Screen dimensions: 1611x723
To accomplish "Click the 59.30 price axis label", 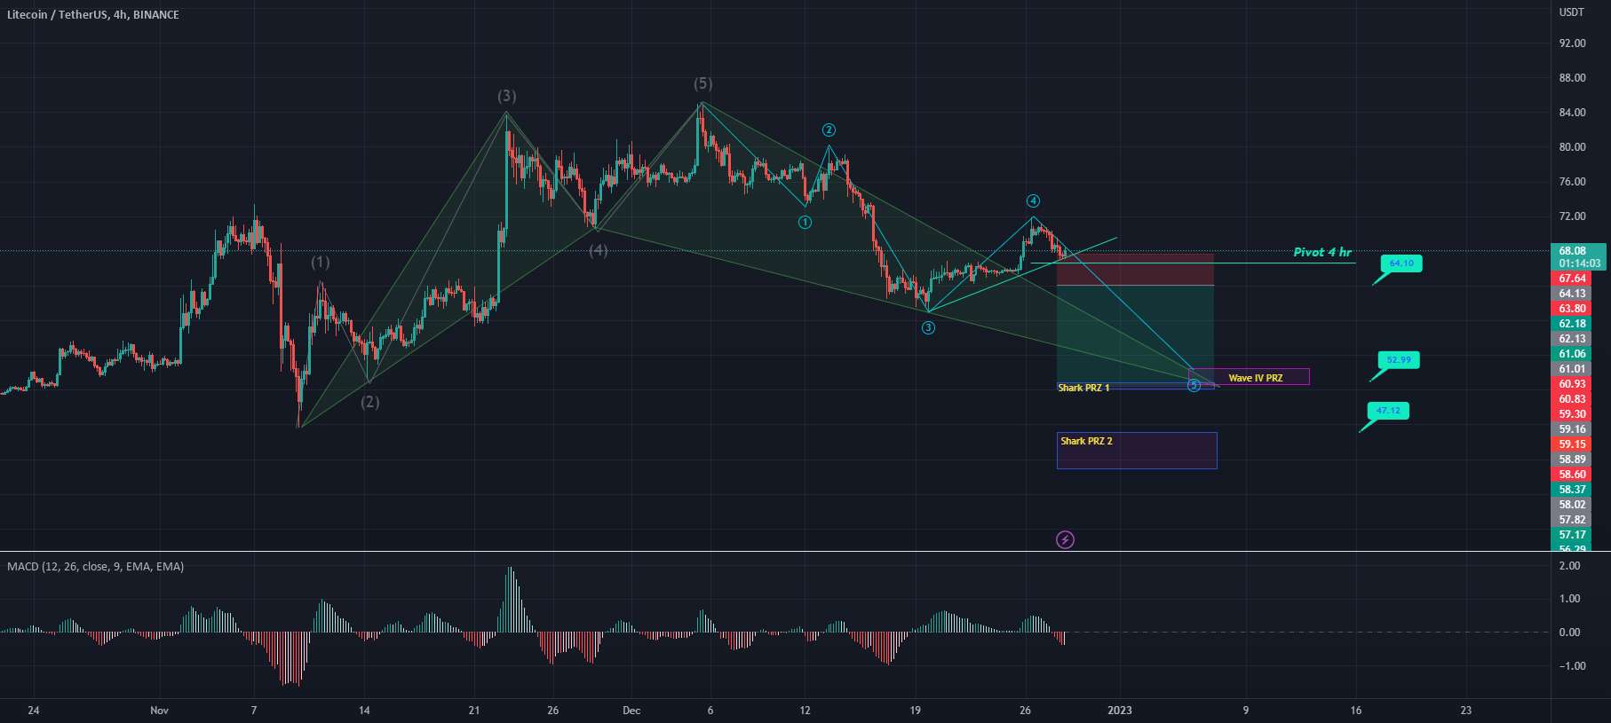I will (x=1572, y=414).
